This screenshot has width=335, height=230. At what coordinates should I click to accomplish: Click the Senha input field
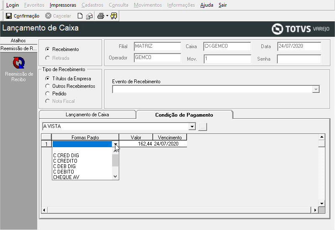point(299,59)
